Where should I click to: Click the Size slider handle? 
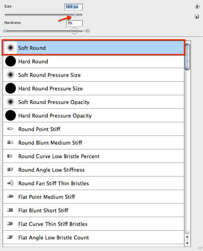pyautogui.click(x=75, y=14)
